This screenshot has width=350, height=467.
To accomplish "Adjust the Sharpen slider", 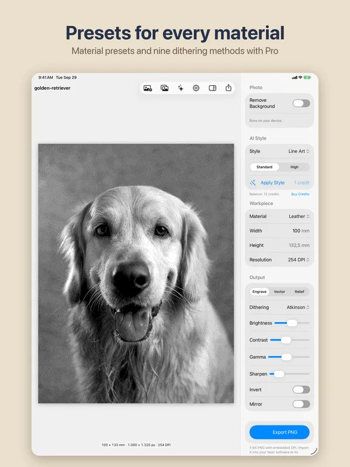I will click(289, 374).
